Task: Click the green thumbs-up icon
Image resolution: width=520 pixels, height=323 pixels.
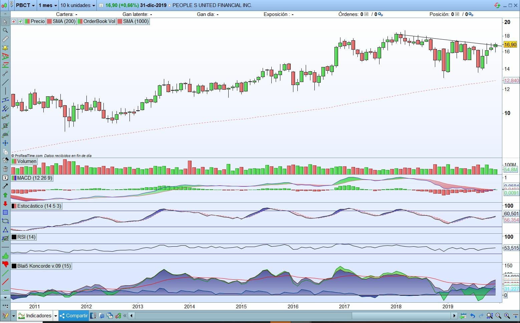Action: pos(5,256)
